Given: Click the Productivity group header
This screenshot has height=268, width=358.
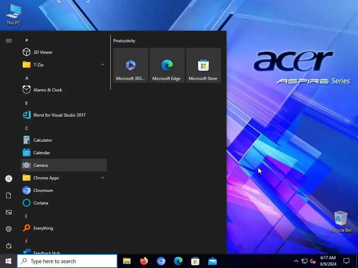Looking at the screenshot, I should pos(124,41).
